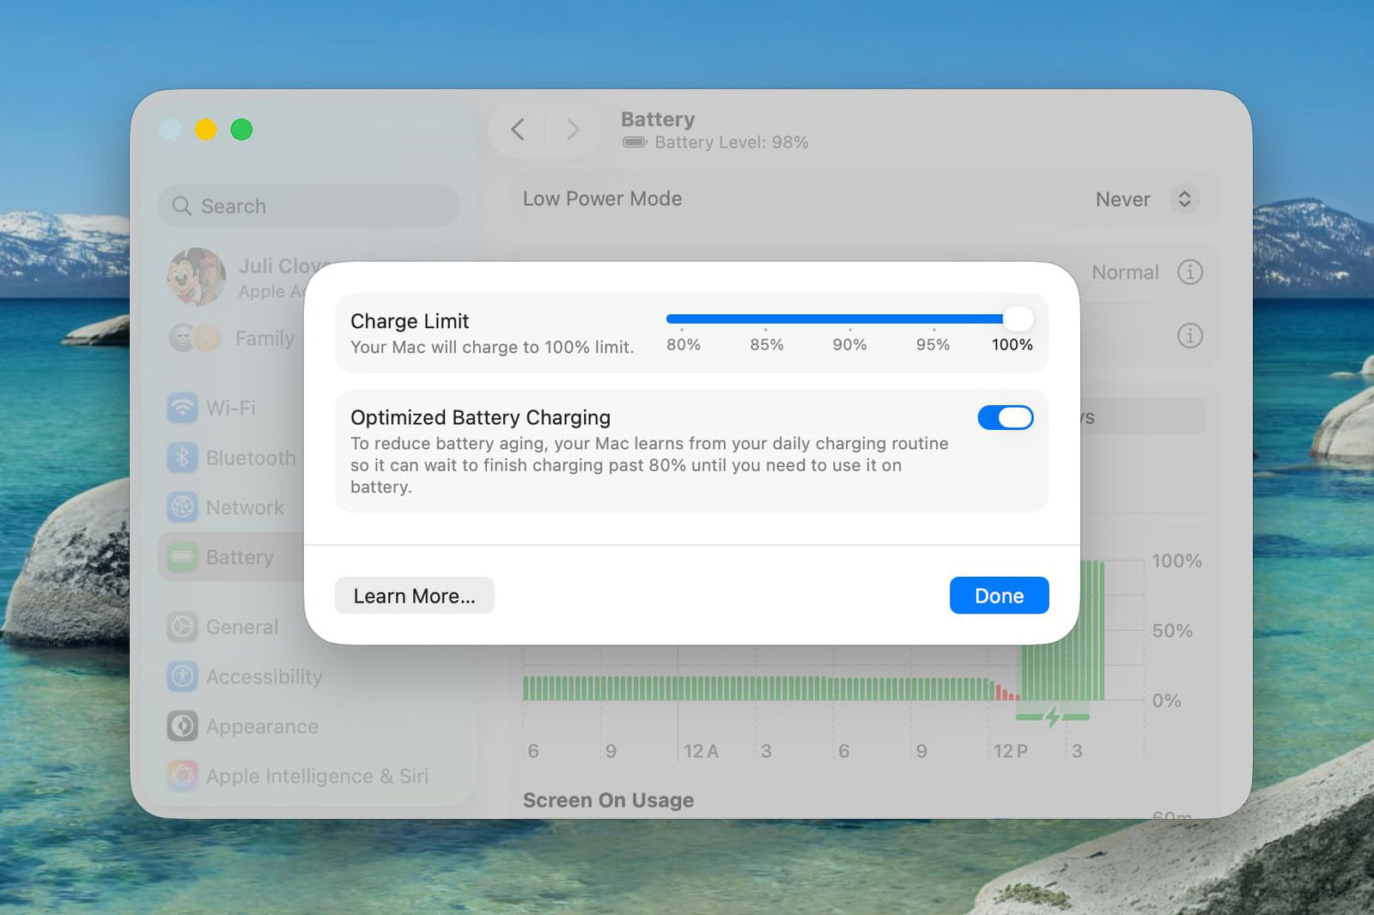1374x915 pixels.
Task: Click the Wi-Fi icon in sidebar
Action: click(x=182, y=408)
